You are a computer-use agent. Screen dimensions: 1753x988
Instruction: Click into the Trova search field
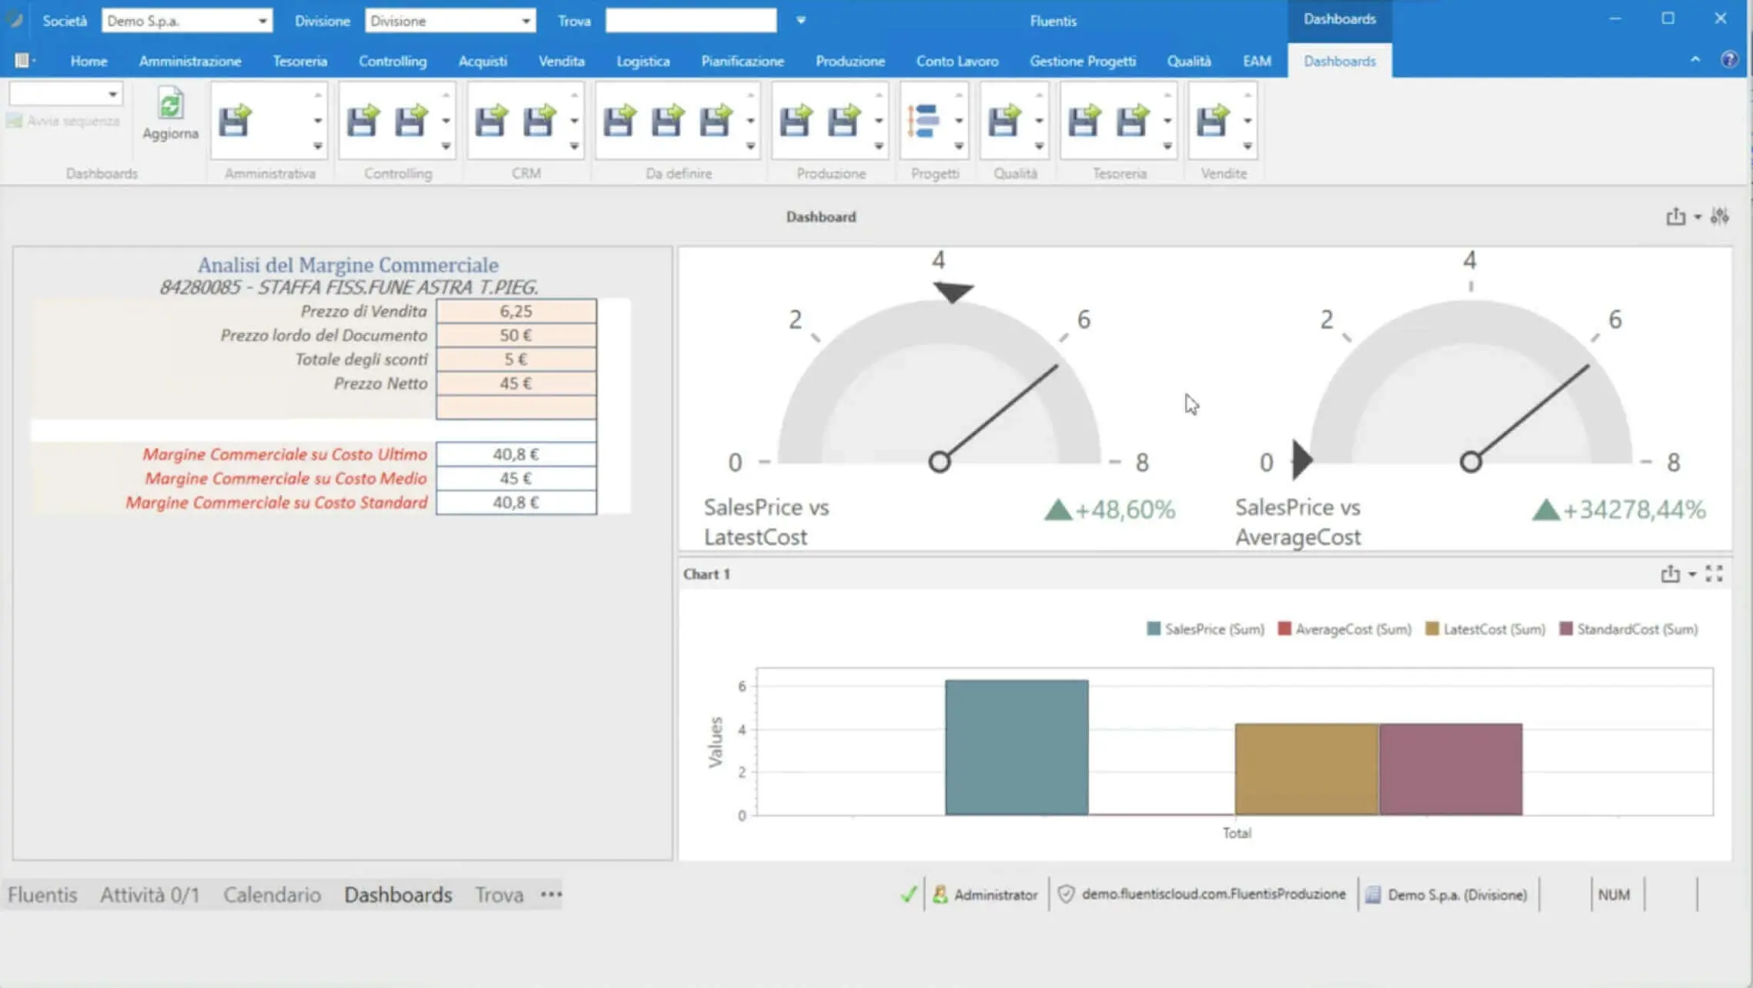point(691,21)
